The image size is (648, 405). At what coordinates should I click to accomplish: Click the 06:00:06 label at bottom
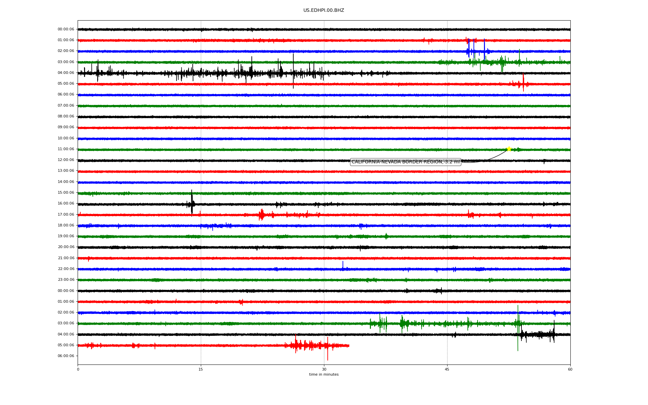[x=66, y=356]
